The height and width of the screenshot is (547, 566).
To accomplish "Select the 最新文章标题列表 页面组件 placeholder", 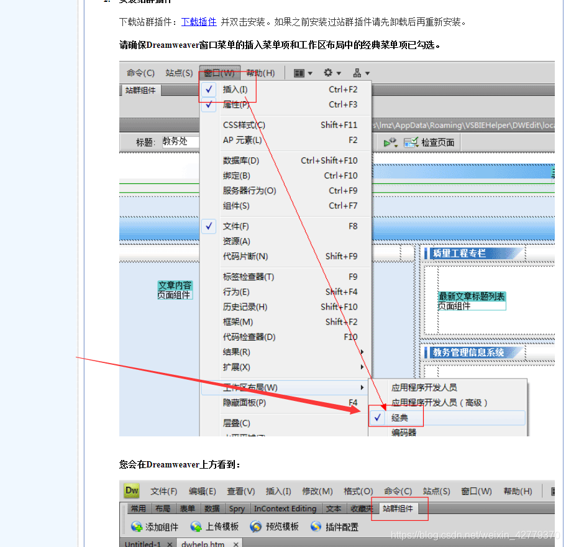I will (472, 301).
